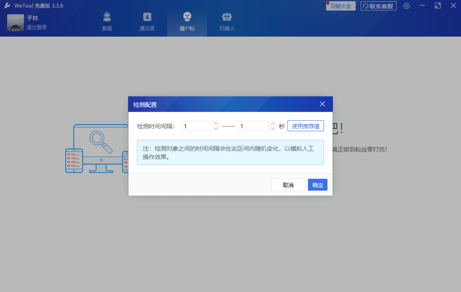
Task: Click the 予林 profile avatar
Action: point(16,23)
